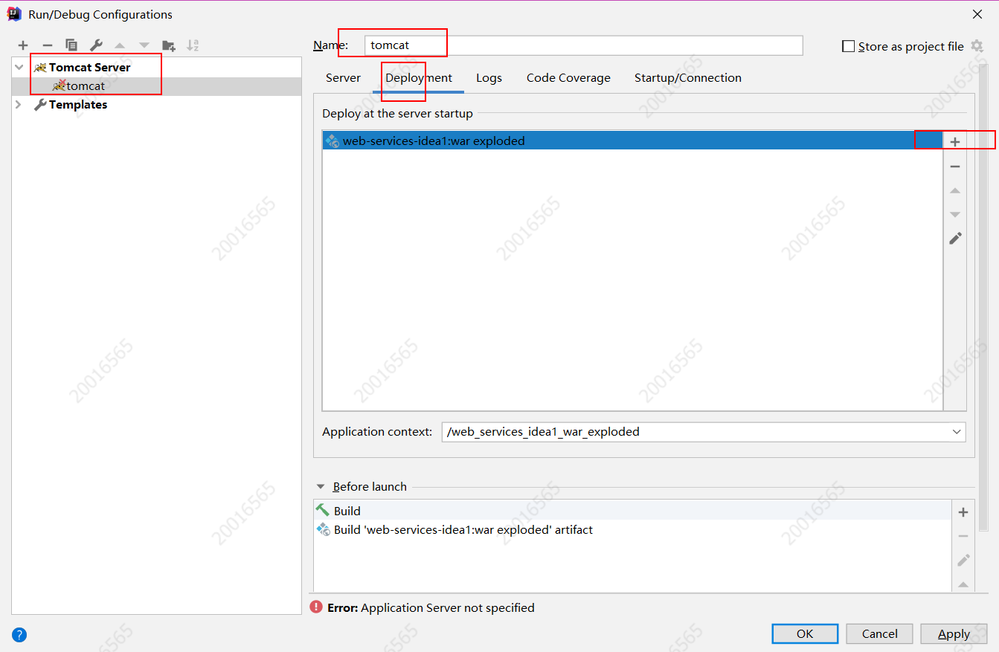Edit deployment artifact pencil icon

pos(955,239)
